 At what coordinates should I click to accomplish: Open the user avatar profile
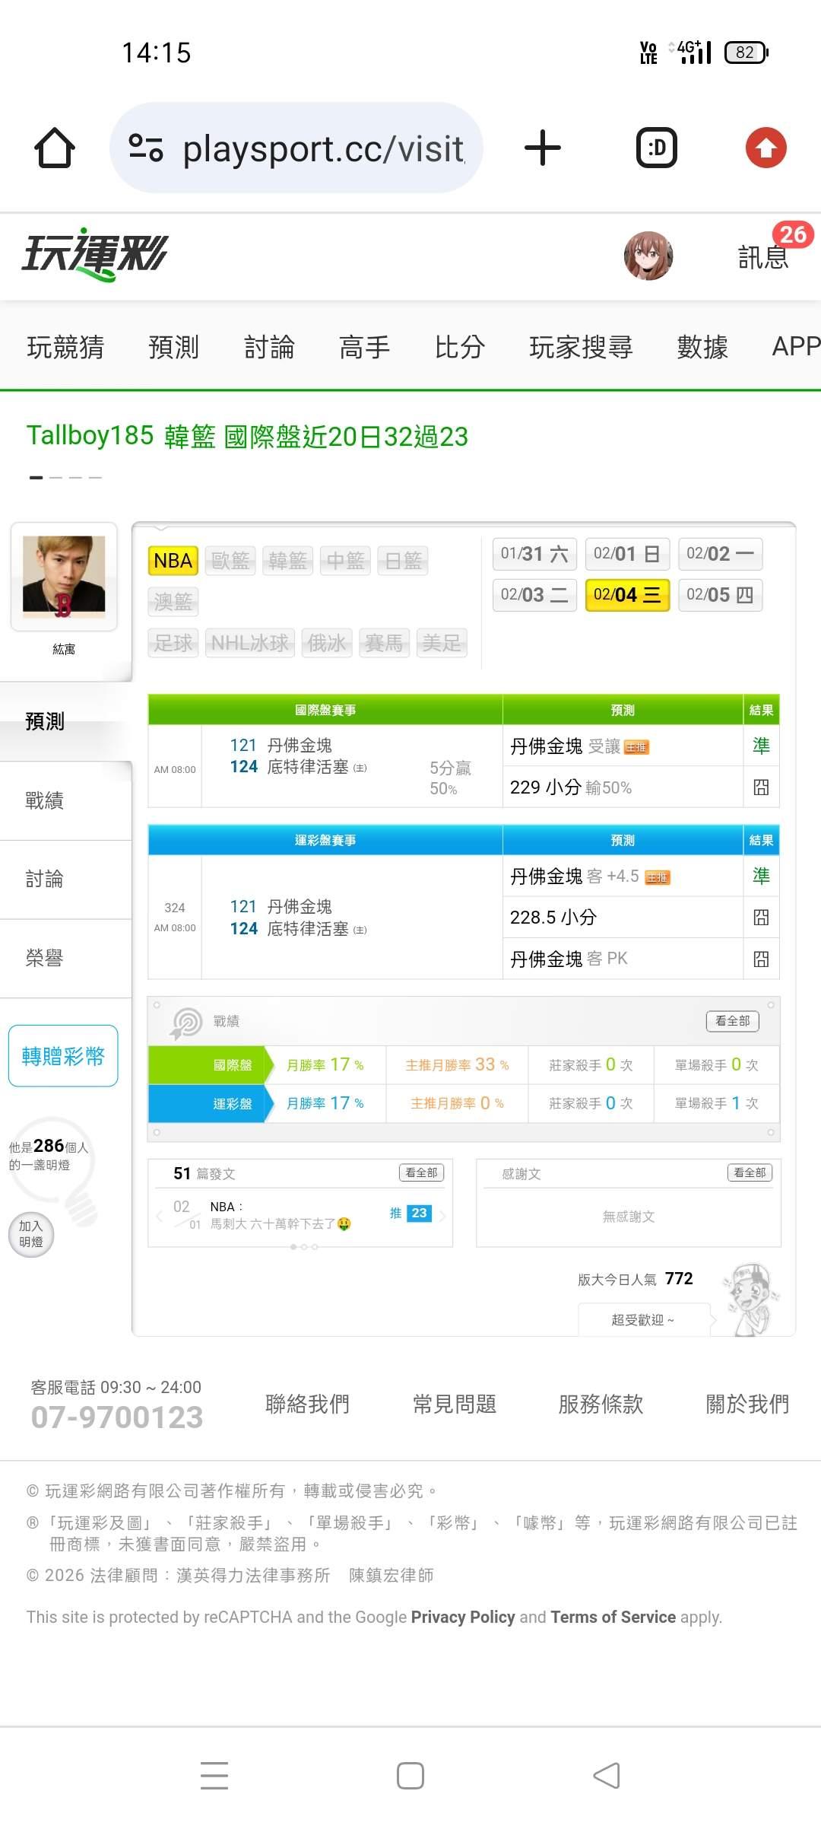pyautogui.click(x=648, y=256)
